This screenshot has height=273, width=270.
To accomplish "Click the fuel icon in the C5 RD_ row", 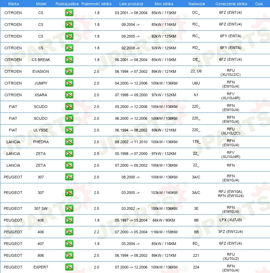I will [x=69, y=48].
